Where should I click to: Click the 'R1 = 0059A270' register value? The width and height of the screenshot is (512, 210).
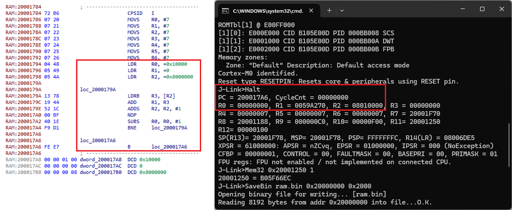[303, 106]
